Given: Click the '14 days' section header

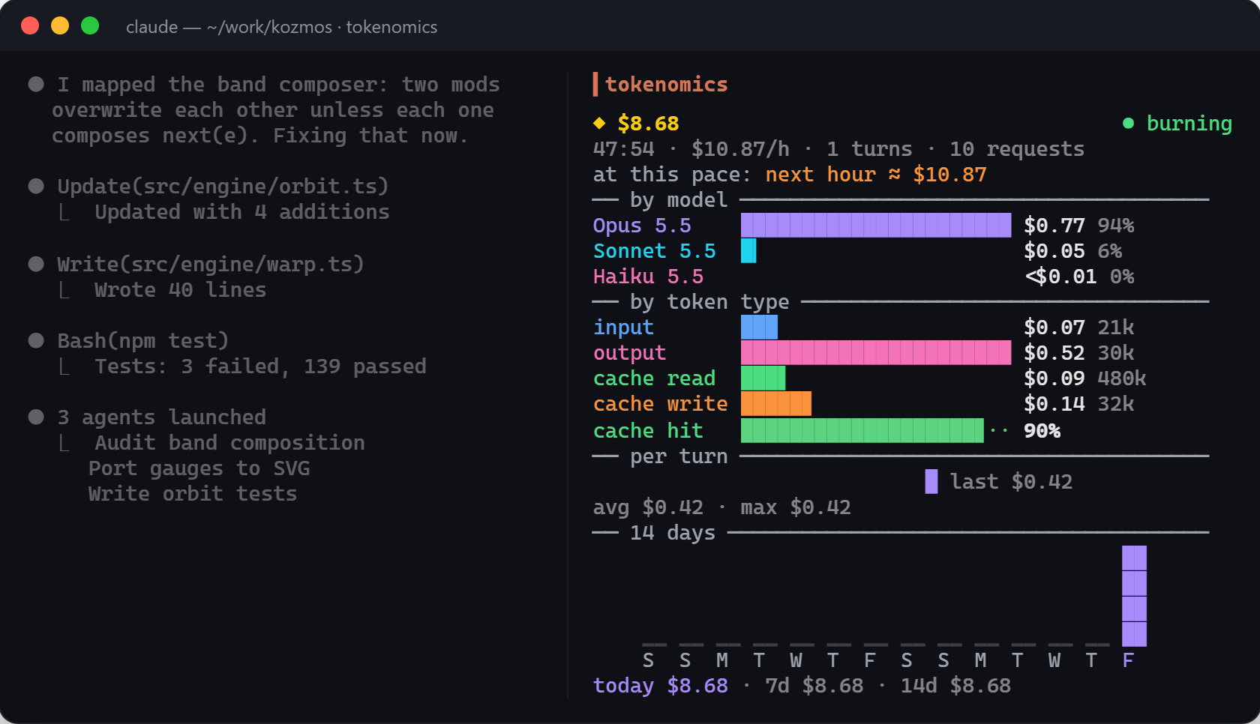Looking at the screenshot, I should 673,532.
